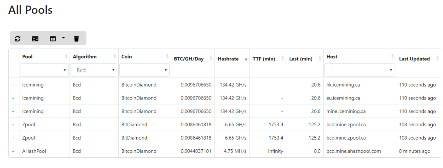The width and height of the screenshot is (443, 168).
Task: Click the 0.0 Last value in AHashPool row
Action: click(x=317, y=151)
